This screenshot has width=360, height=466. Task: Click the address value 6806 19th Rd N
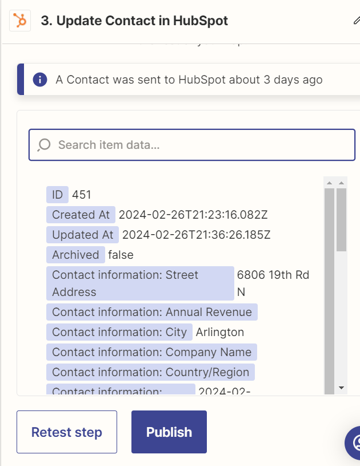click(x=273, y=283)
